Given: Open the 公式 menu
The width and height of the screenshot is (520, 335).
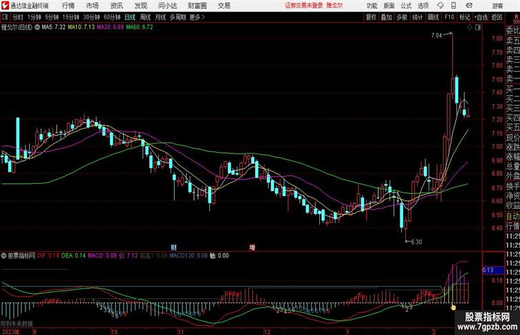Looking at the screenshot, I should [x=406, y=6].
